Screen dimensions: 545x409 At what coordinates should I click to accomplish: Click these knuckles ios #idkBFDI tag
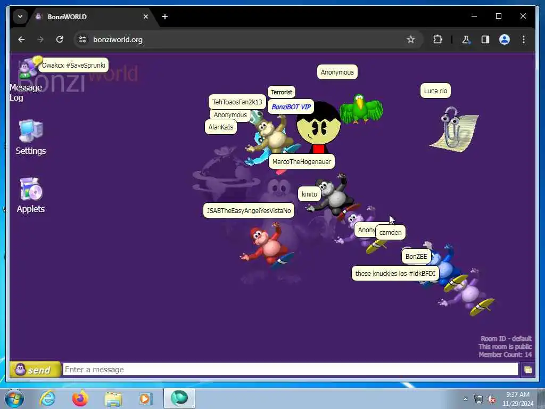[x=395, y=273]
